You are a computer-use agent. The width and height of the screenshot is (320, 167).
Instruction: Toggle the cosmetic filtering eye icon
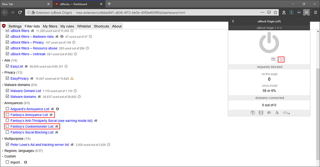click(x=269, y=113)
